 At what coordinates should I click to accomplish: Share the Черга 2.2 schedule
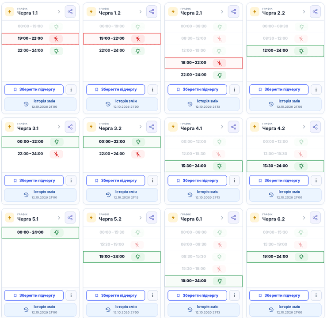pyautogui.click(x=315, y=11)
